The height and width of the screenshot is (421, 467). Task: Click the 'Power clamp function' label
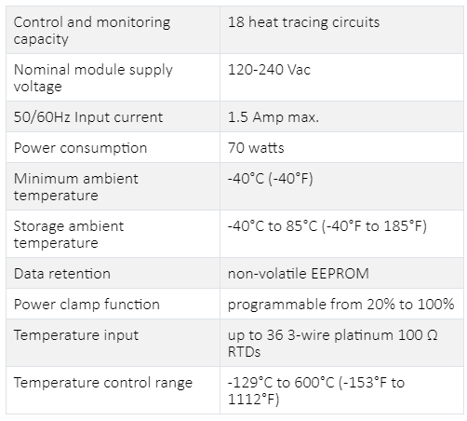click(x=87, y=305)
